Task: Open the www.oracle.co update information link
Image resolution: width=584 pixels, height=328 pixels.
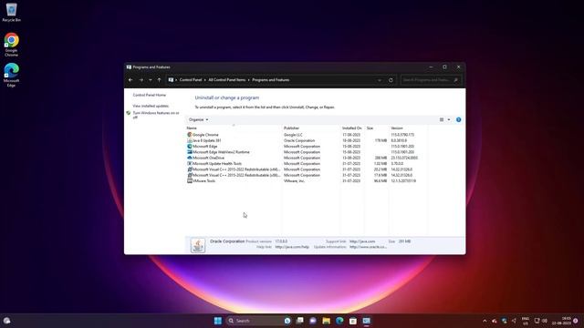Action: point(368,247)
